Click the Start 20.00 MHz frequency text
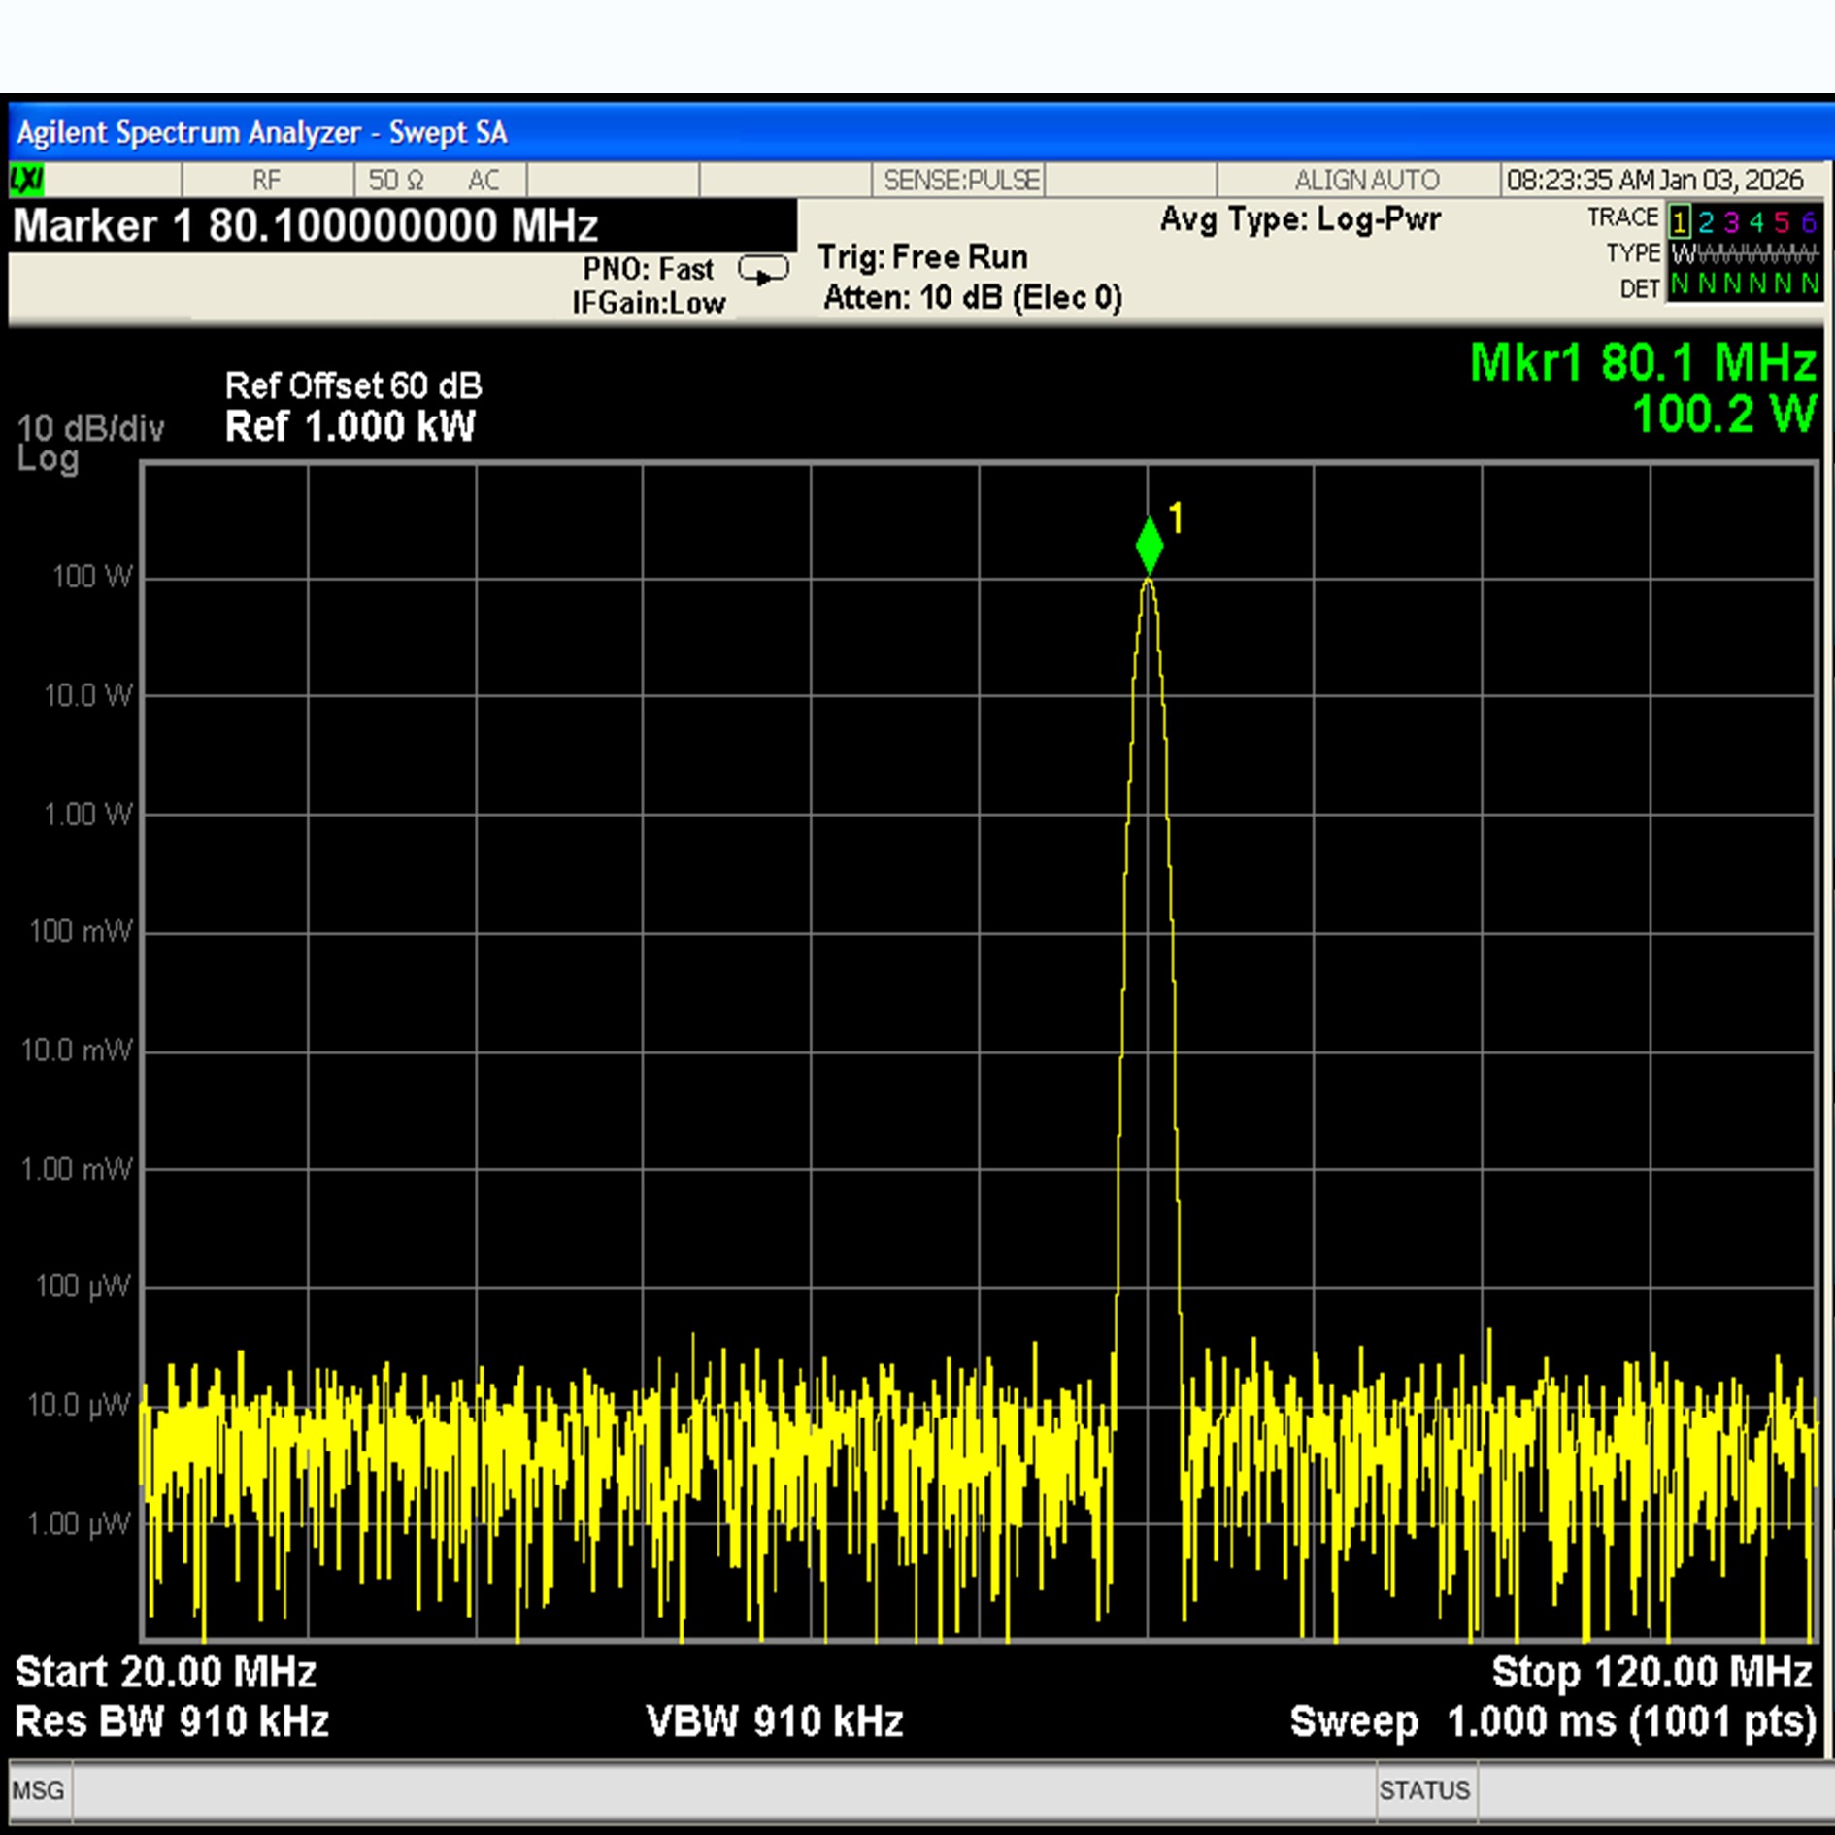This screenshot has width=1835, height=1835. [x=166, y=1672]
